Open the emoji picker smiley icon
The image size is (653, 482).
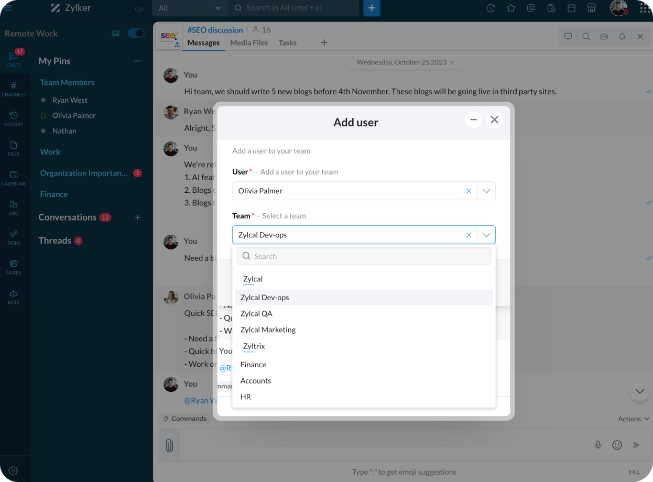[x=617, y=445]
